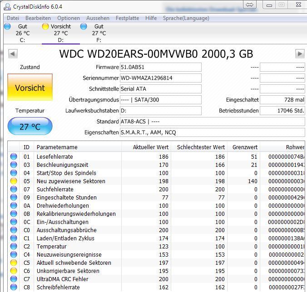Select the Lesefehlerrate parameter name
This screenshot has width=307, height=292.
[x=55, y=156]
